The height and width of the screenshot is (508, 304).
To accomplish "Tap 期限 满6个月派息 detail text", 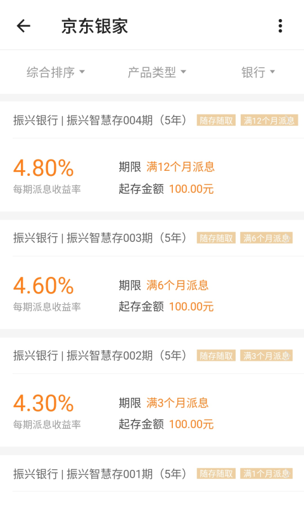I will [x=163, y=285].
